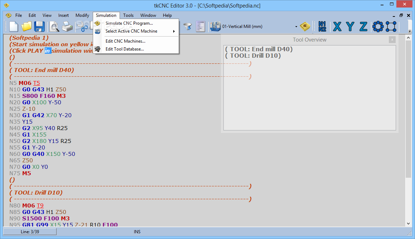Screen dimensions: 415x239
Task: Click the underlined T9 tool reference
Action: click(x=40, y=206)
